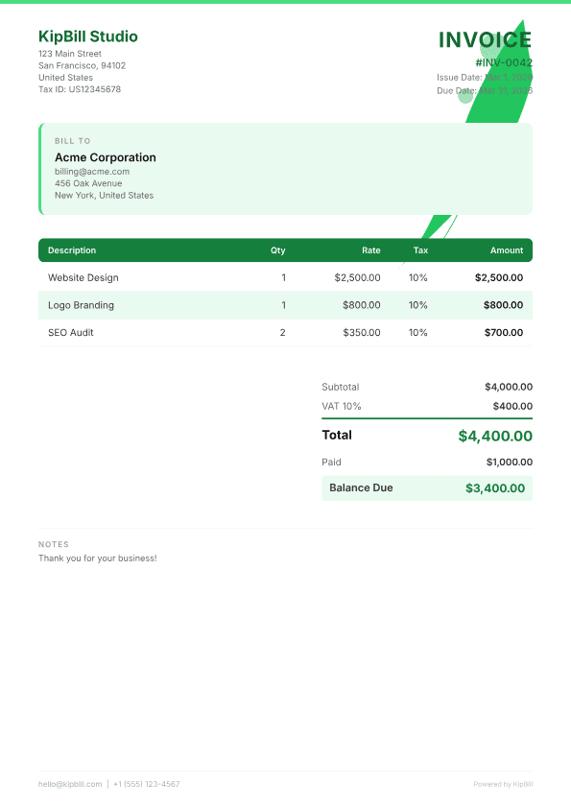571x807 pixels.
Task: Click the $700.00 amount for SEO Audit
Action: click(504, 332)
